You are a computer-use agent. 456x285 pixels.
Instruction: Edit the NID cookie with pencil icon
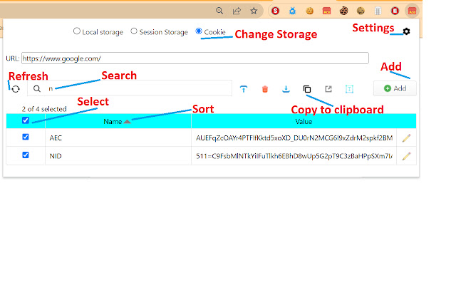tap(406, 156)
